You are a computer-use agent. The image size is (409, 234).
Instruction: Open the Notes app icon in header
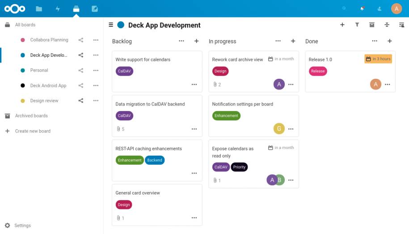(x=95, y=9)
